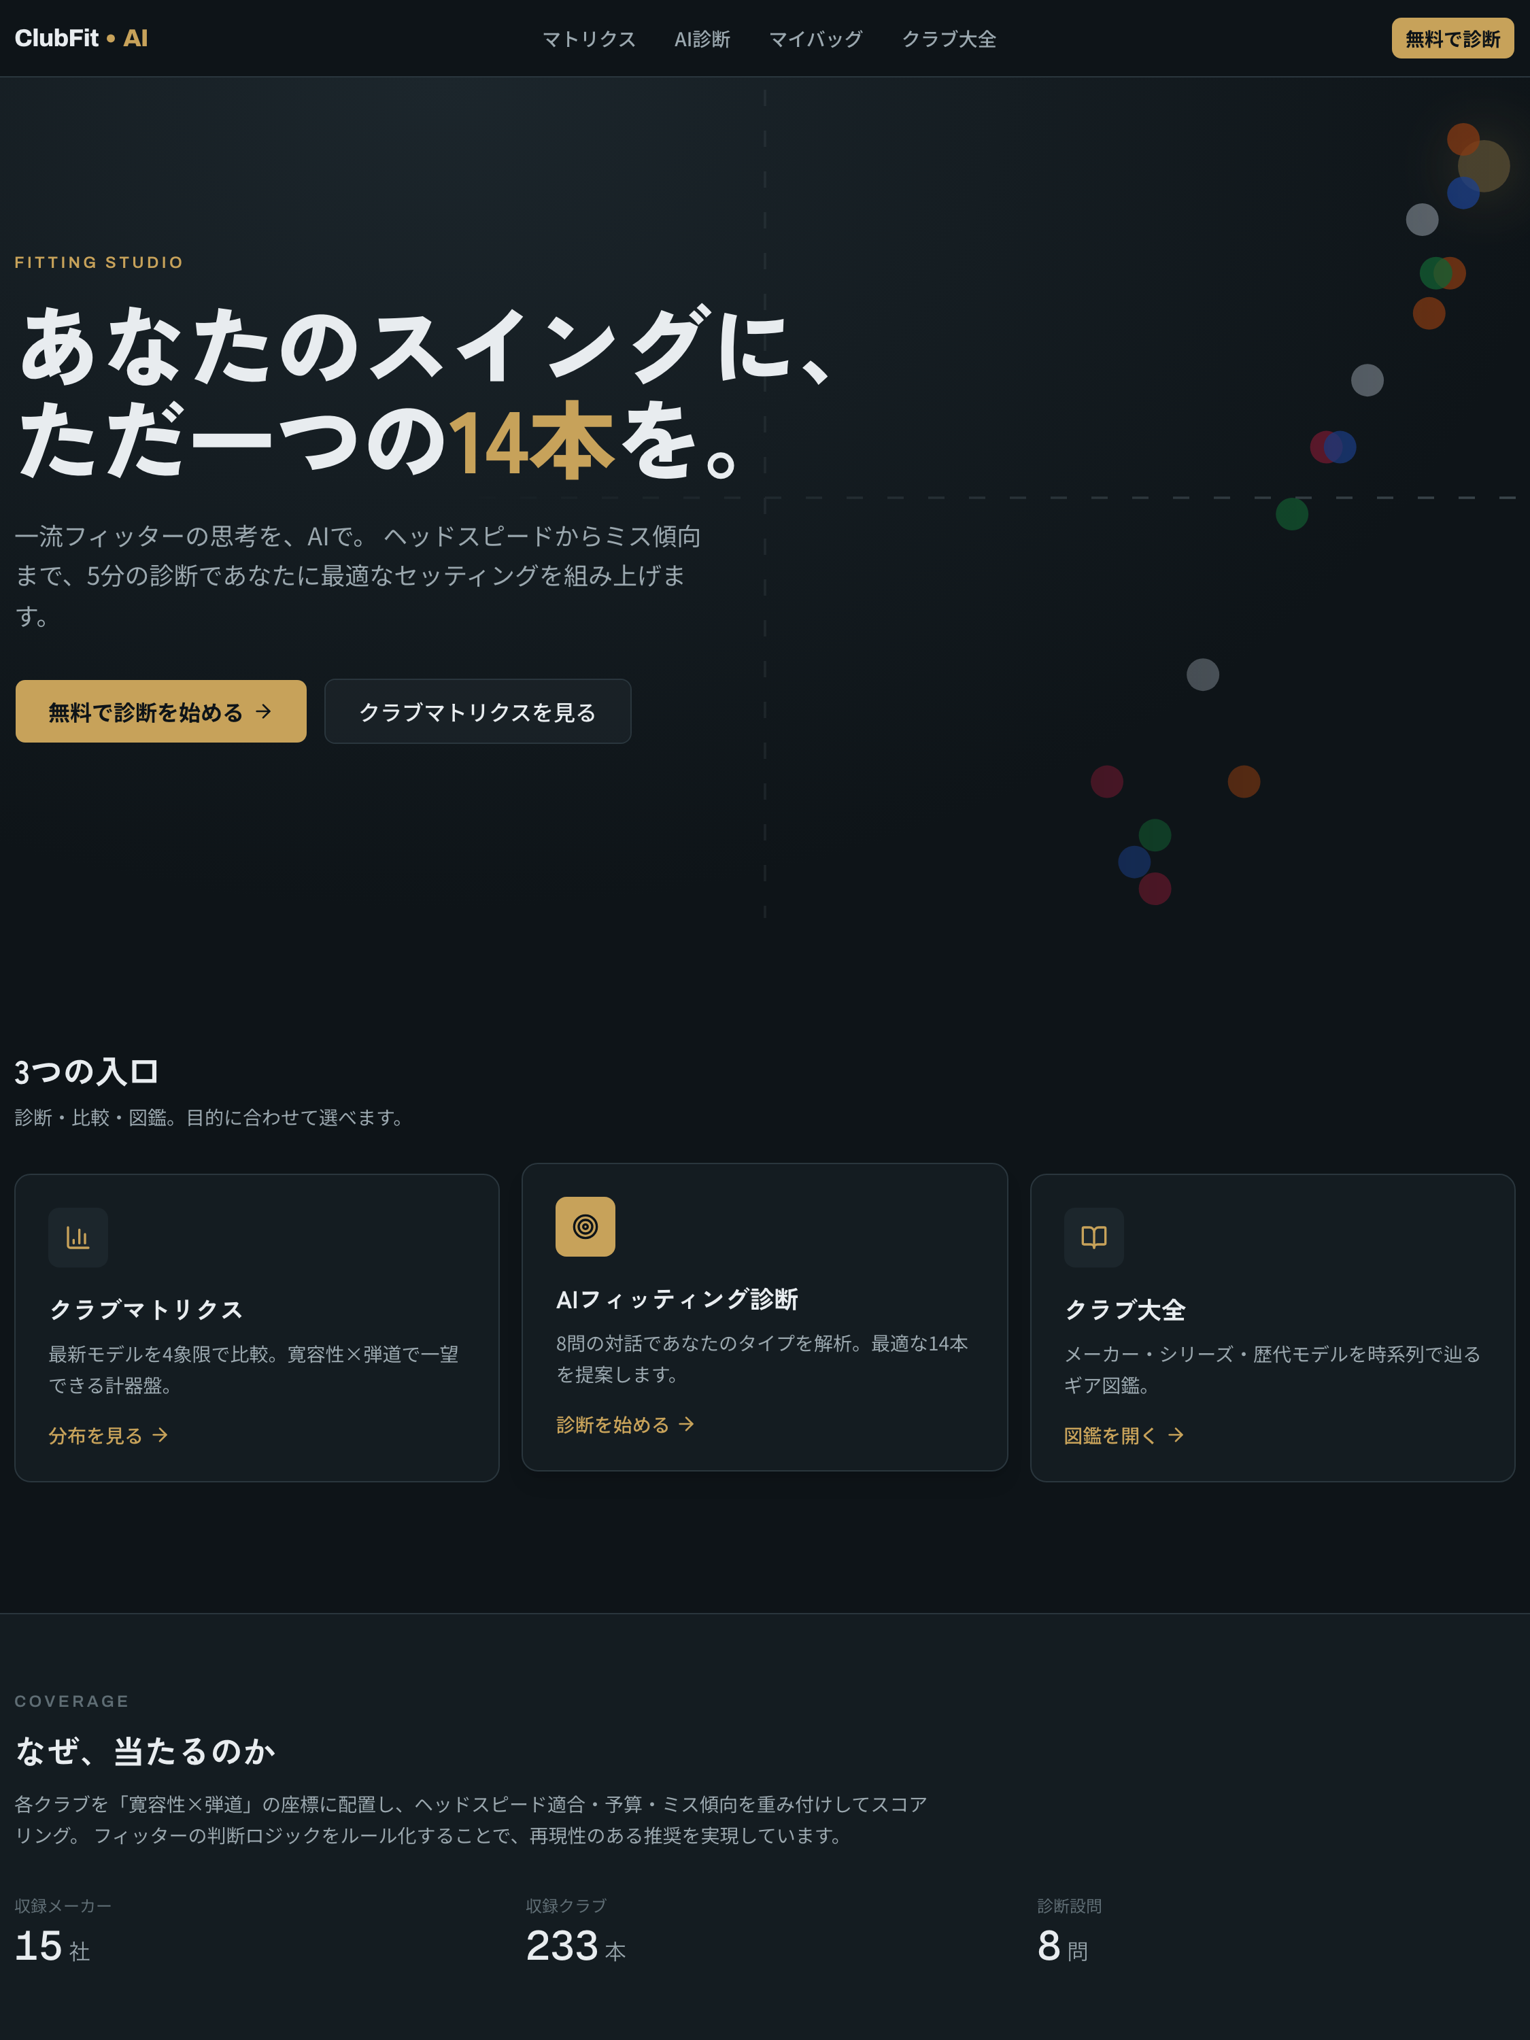1530x2040 pixels.
Task: Open クラブ大全 in the header menu
Action: pos(949,39)
